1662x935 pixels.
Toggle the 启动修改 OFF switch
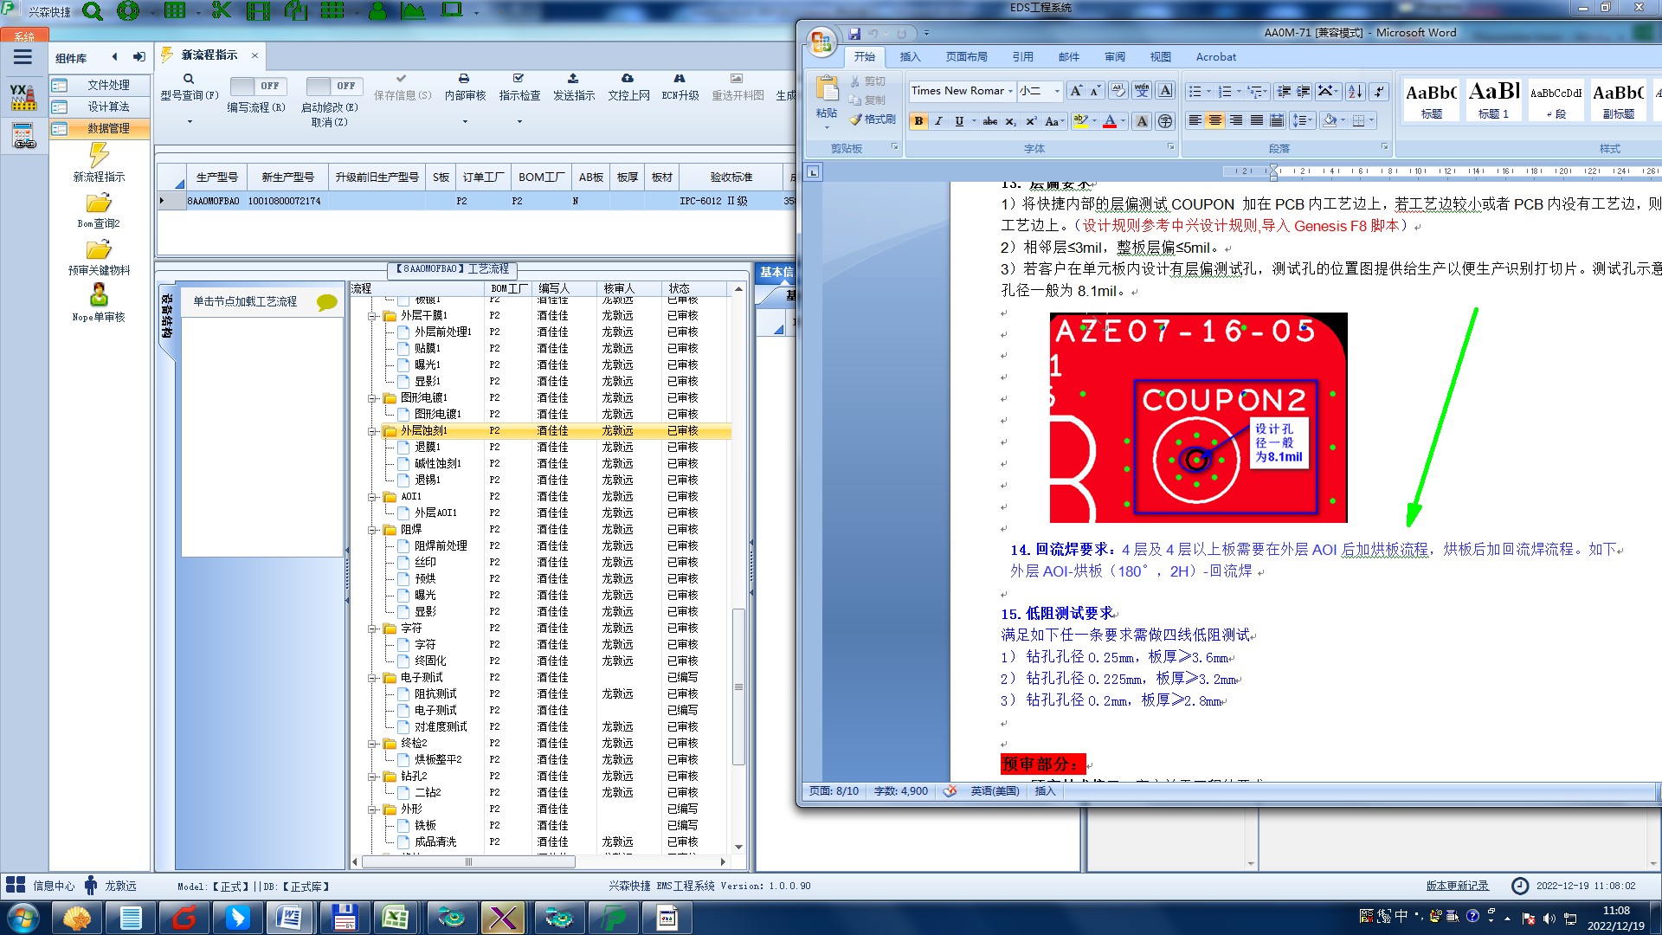pyautogui.click(x=333, y=86)
